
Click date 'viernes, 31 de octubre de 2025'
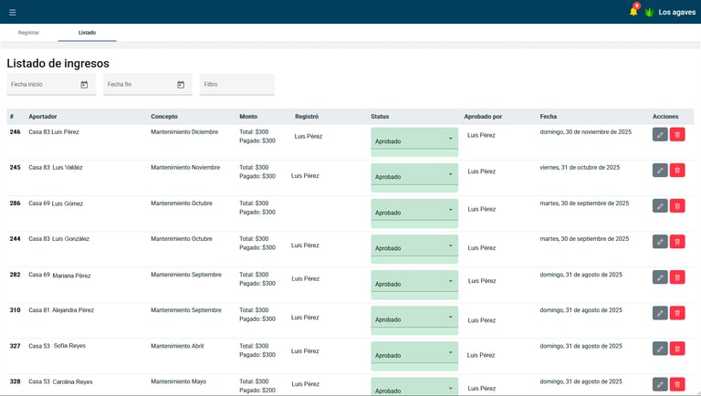coord(580,168)
